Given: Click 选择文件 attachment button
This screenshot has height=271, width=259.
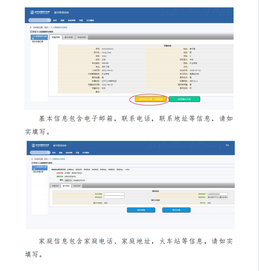Looking at the screenshot, I should point(68,180).
